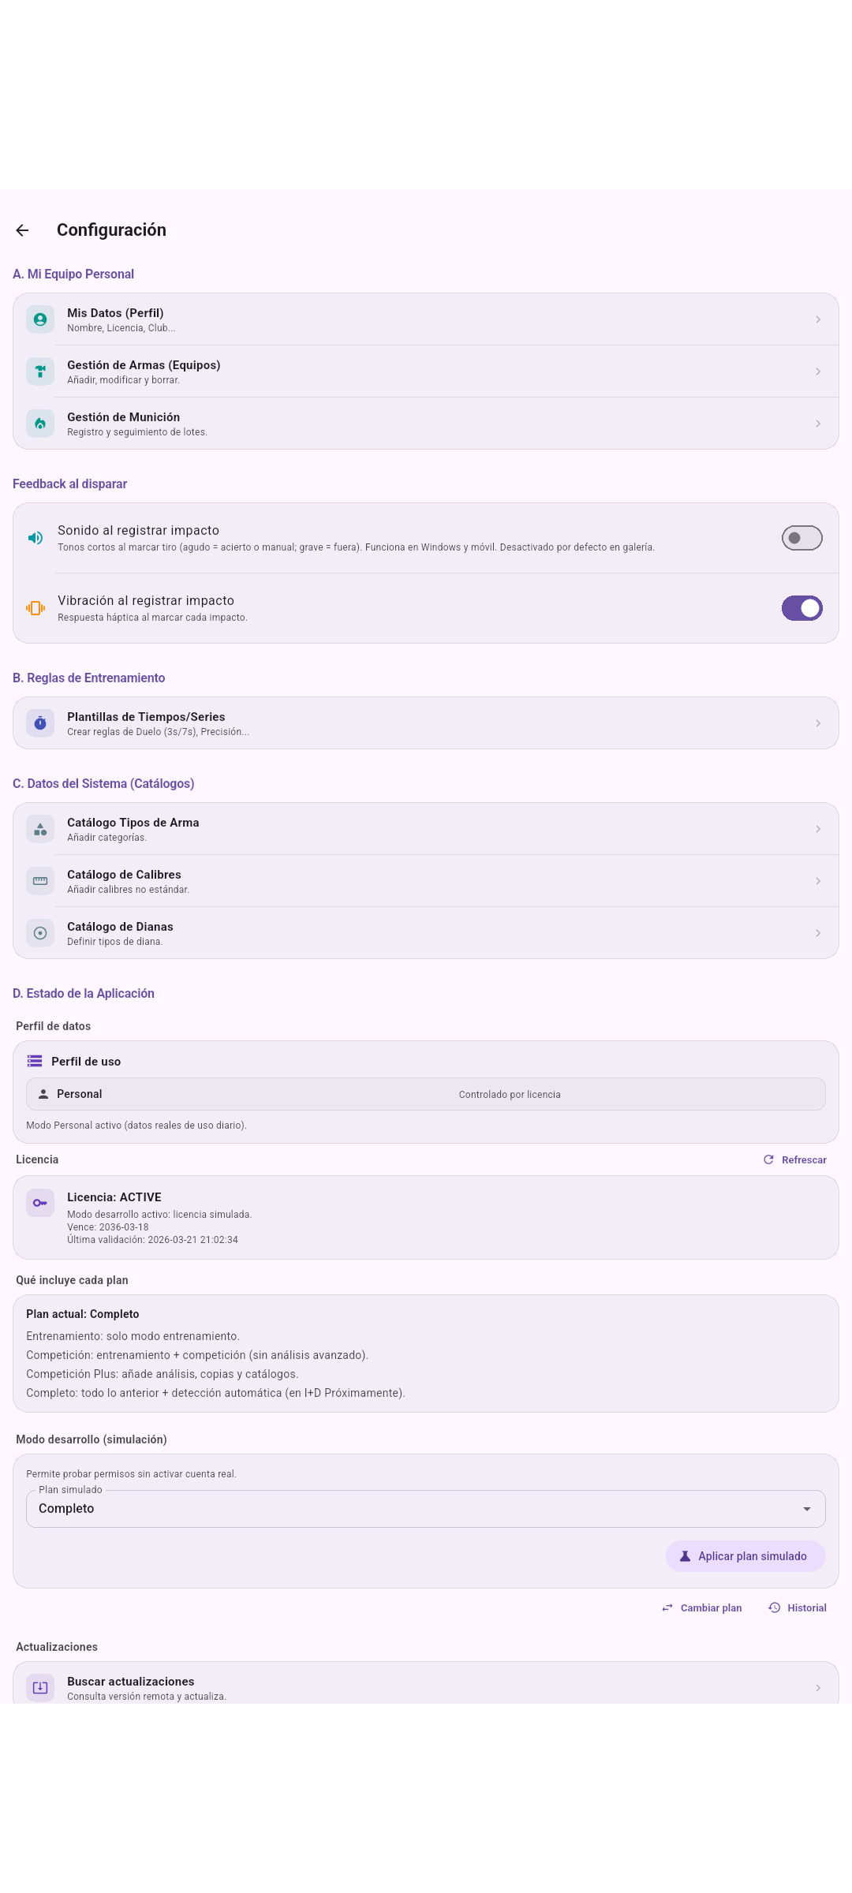Disable Vibración al registrar impacto
The width and height of the screenshot is (852, 1893).
[x=801, y=607]
